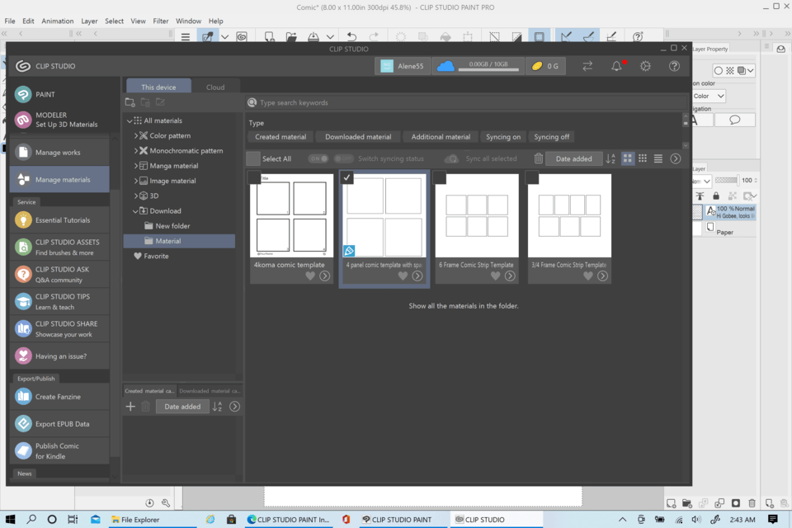Collapse the All materials tree

(130, 120)
